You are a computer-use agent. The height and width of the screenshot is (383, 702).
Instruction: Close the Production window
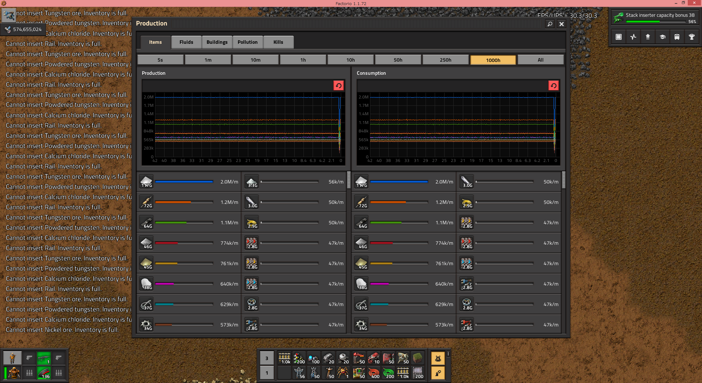click(x=562, y=24)
